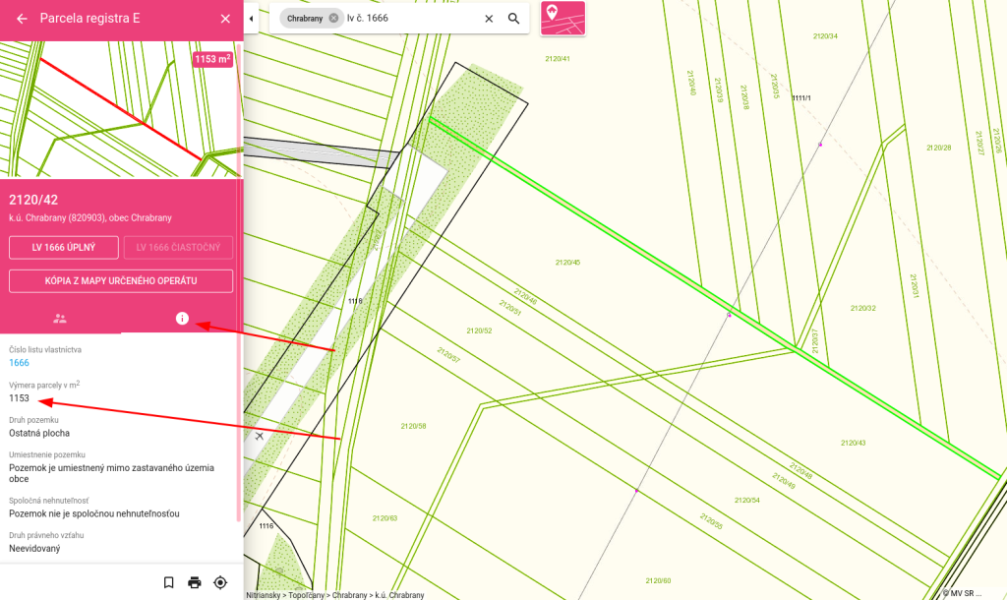
Task: Switch to the owners tab
Action: tap(60, 318)
